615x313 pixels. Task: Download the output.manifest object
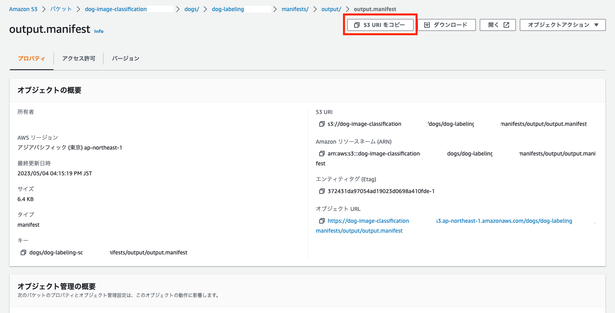(446, 25)
